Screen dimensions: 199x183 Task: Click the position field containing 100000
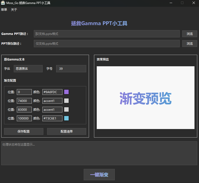(x=24, y=118)
